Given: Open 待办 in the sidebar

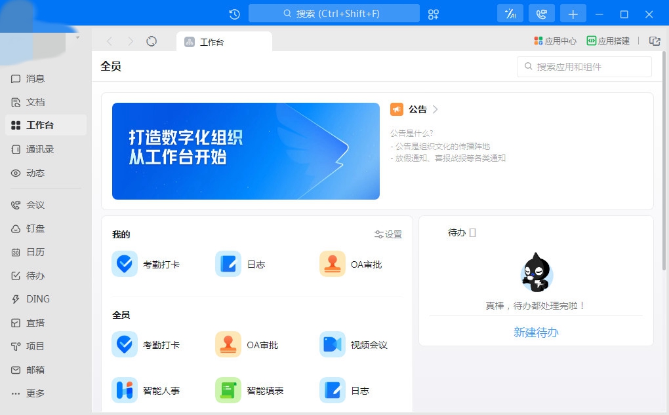Looking at the screenshot, I should tap(46, 276).
